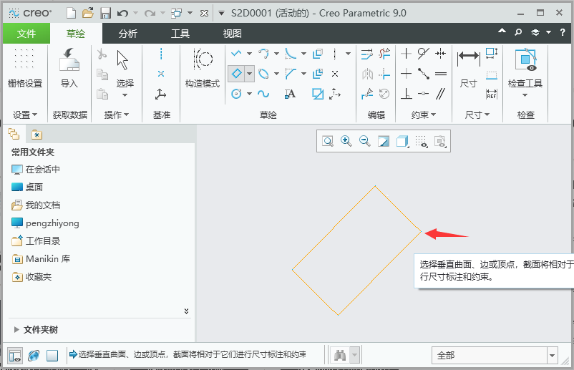
Task: Switch to the 草绘 ribbon tab
Action: coord(76,34)
